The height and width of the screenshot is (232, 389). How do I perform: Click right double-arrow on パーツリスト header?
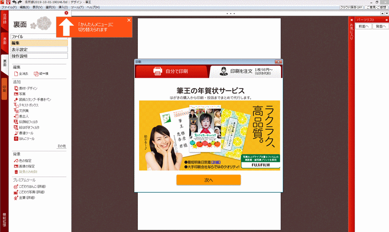(386, 20)
